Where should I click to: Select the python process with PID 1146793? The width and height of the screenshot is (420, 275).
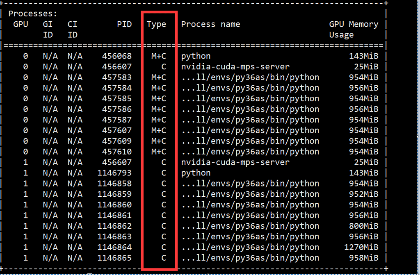click(196, 173)
